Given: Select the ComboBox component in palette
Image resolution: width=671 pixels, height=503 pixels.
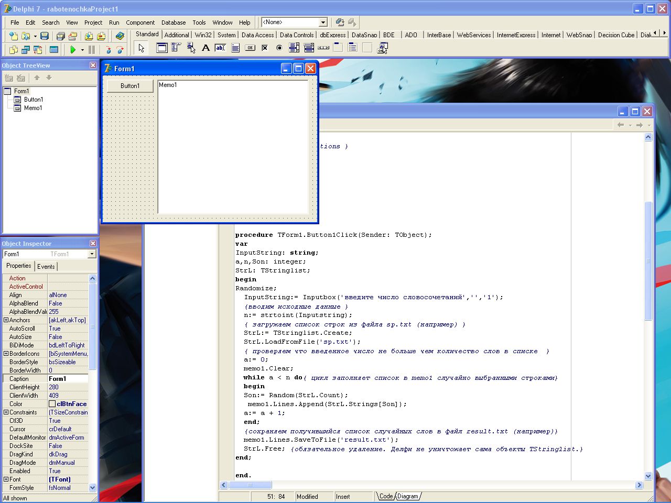Looking at the screenshot, I should 309,48.
